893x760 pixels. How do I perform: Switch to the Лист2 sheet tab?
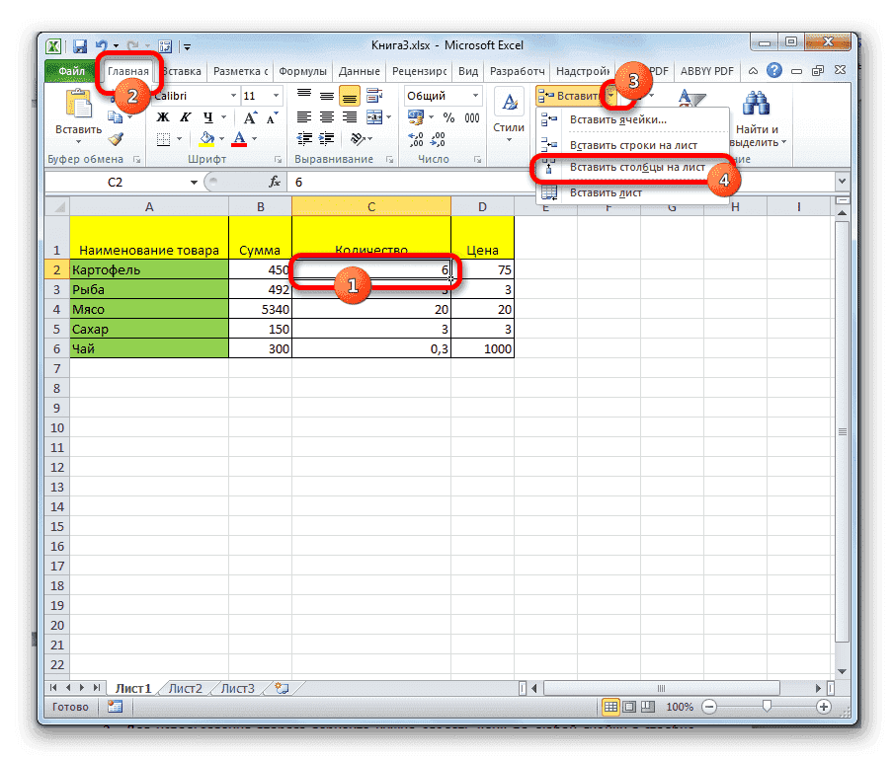(x=185, y=688)
